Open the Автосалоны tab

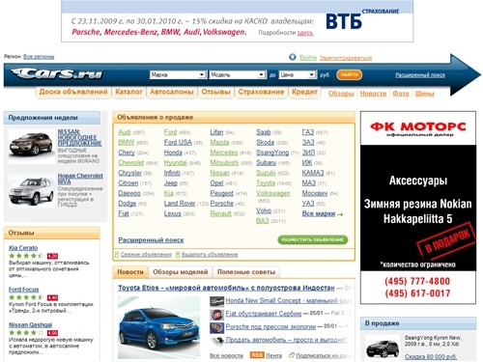(172, 92)
